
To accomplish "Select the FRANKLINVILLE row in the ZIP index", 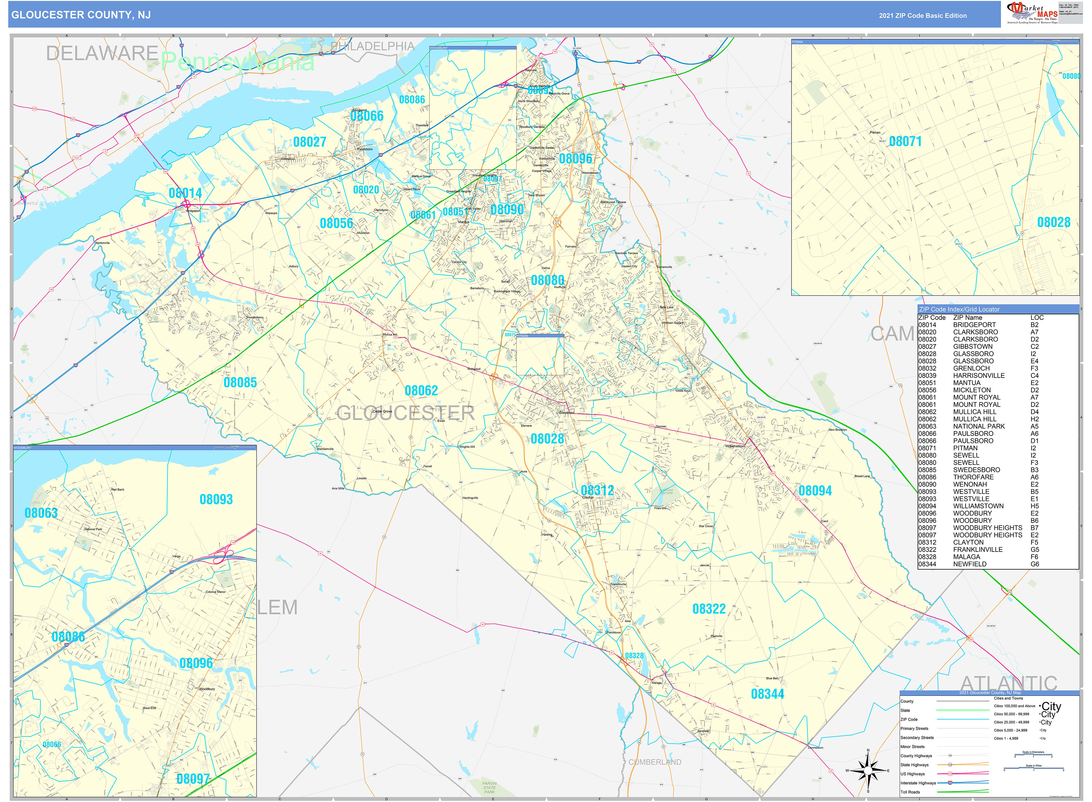I will point(978,550).
